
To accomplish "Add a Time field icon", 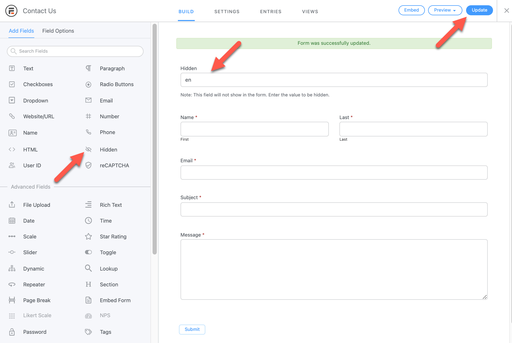I will pos(88,220).
